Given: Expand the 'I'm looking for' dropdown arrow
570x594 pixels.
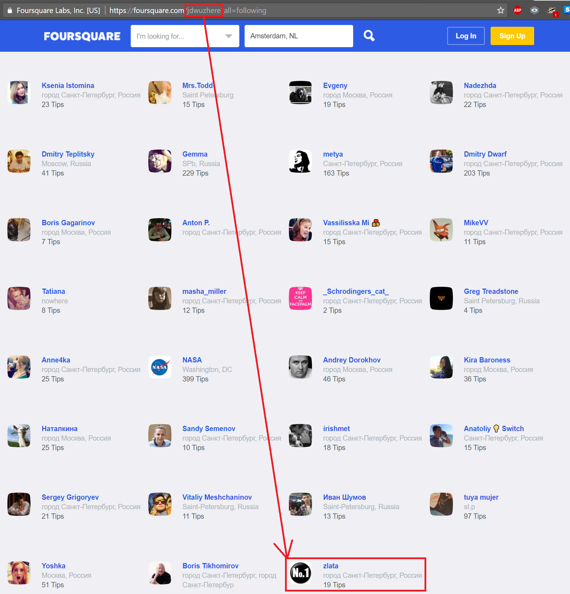Looking at the screenshot, I should (229, 36).
